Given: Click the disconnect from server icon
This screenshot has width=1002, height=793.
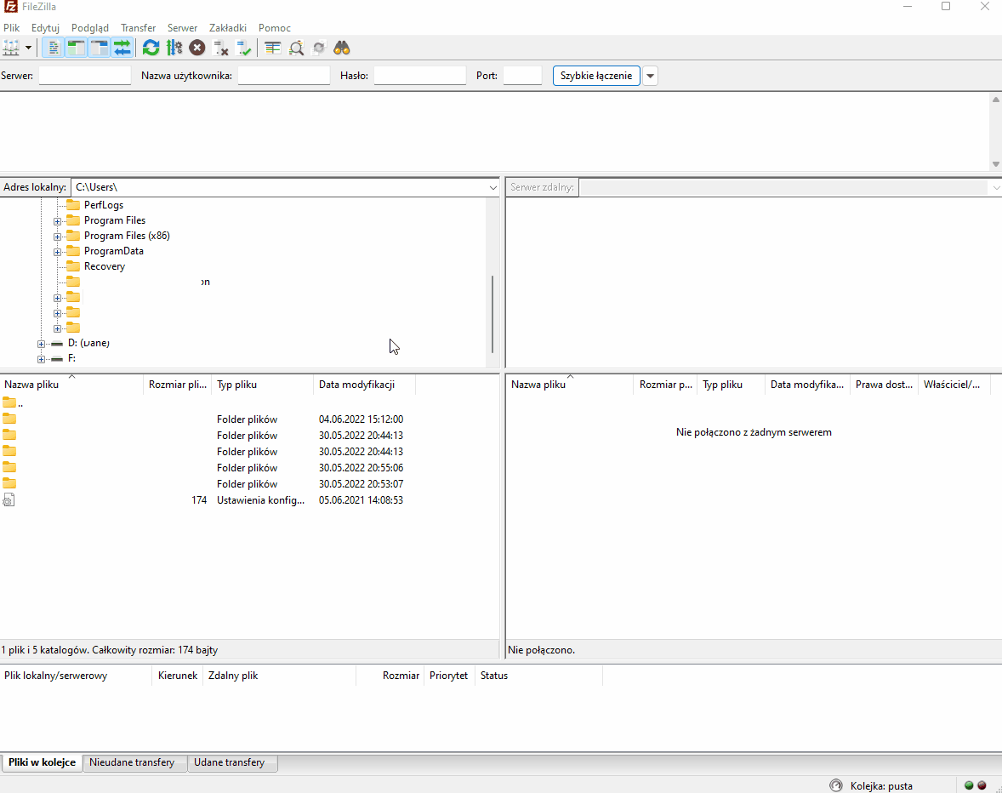Looking at the screenshot, I should 221,48.
